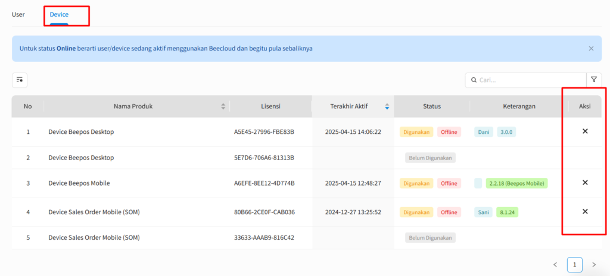Sort by Terakhir Aktif column arrow
Image resolution: width=610 pixels, height=276 pixels.
click(387, 106)
